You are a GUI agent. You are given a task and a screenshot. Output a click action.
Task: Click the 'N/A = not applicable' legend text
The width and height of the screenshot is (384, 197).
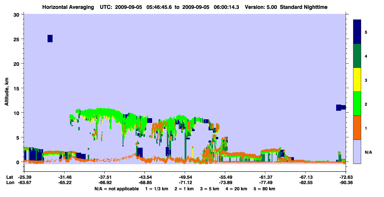[x=116, y=189]
